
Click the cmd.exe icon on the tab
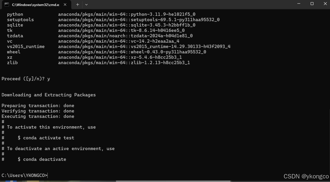tap(7, 4)
